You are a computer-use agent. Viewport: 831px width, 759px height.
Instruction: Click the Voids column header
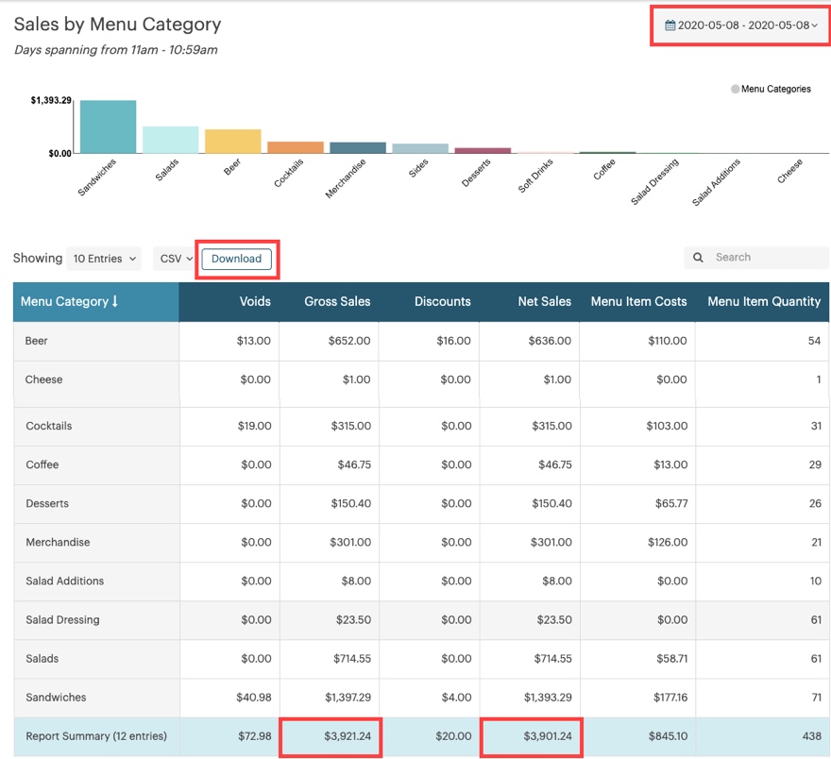click(x=255, y=302)
